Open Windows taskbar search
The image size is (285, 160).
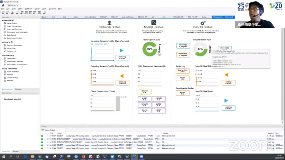11,156
